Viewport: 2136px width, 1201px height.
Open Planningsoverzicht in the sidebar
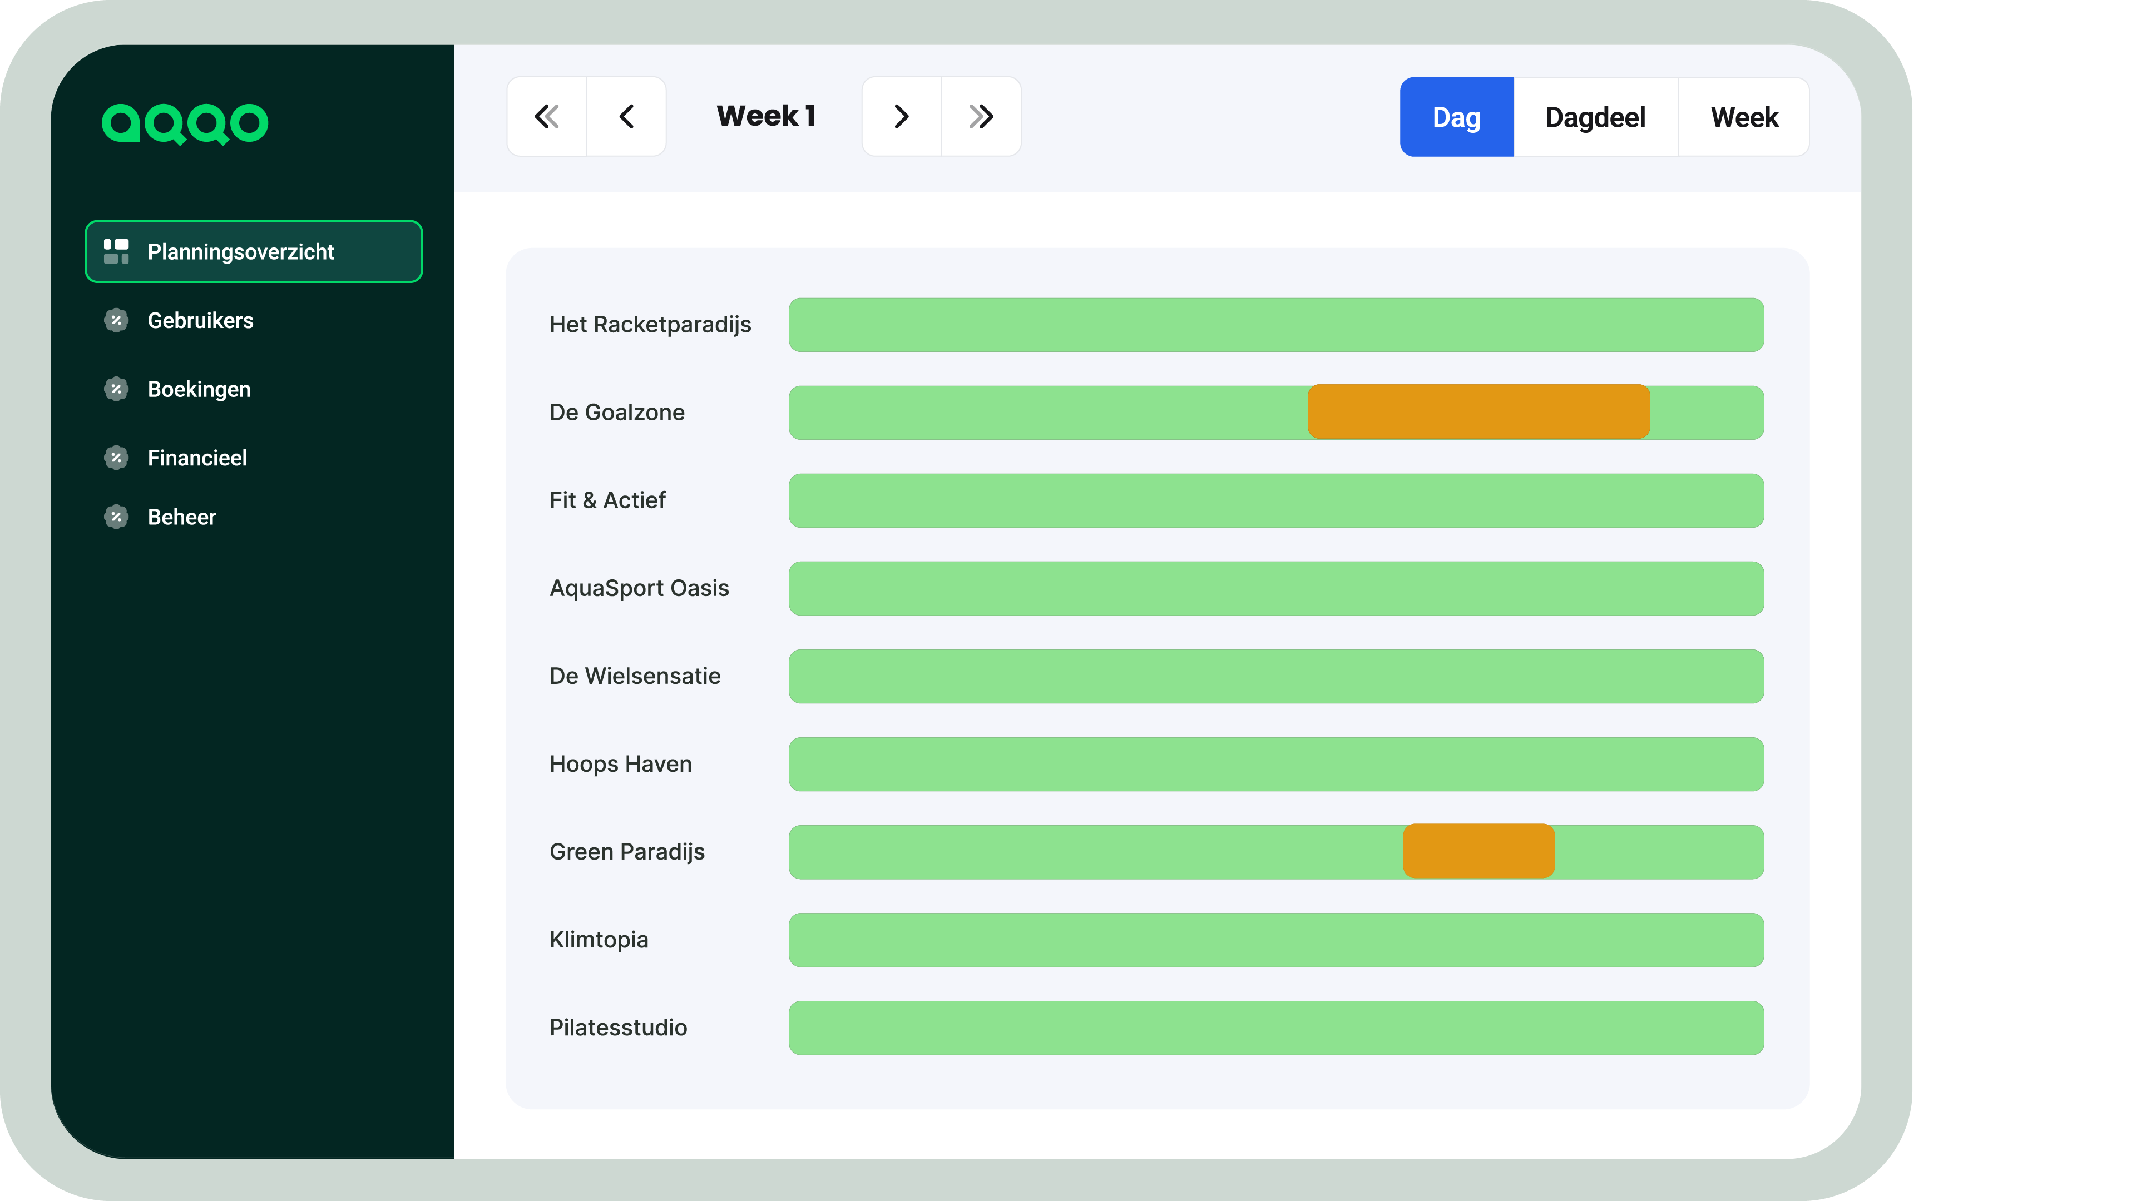point(254,251)
